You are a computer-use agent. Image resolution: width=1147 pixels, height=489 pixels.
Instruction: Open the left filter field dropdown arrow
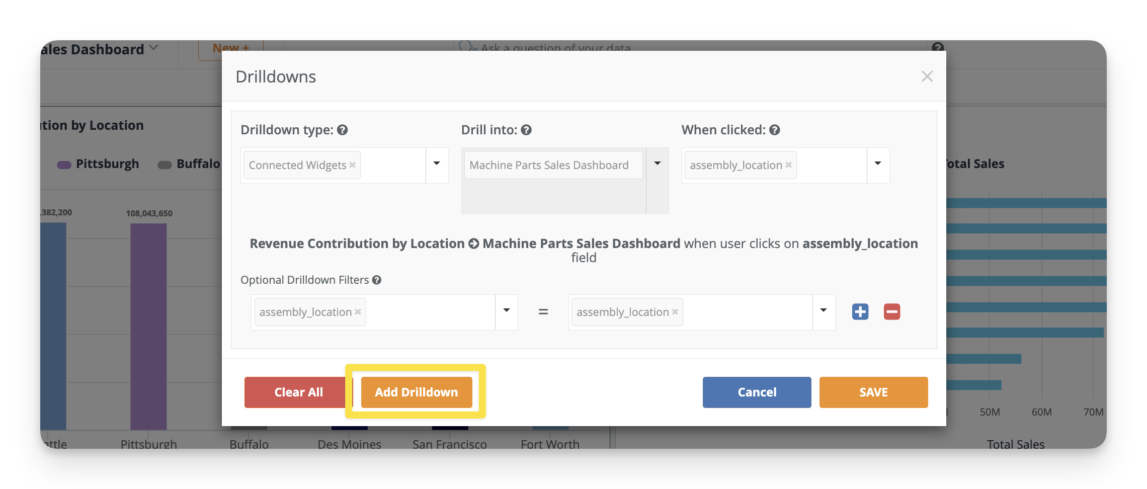coord(507,311)
